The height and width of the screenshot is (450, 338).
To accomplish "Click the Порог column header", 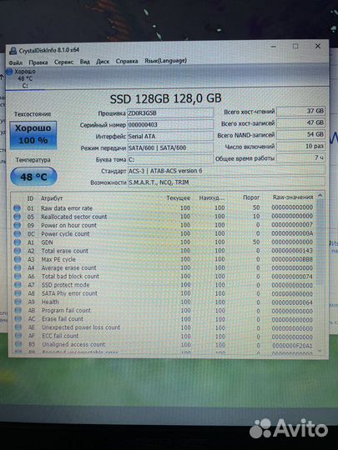I will (251, 197).
